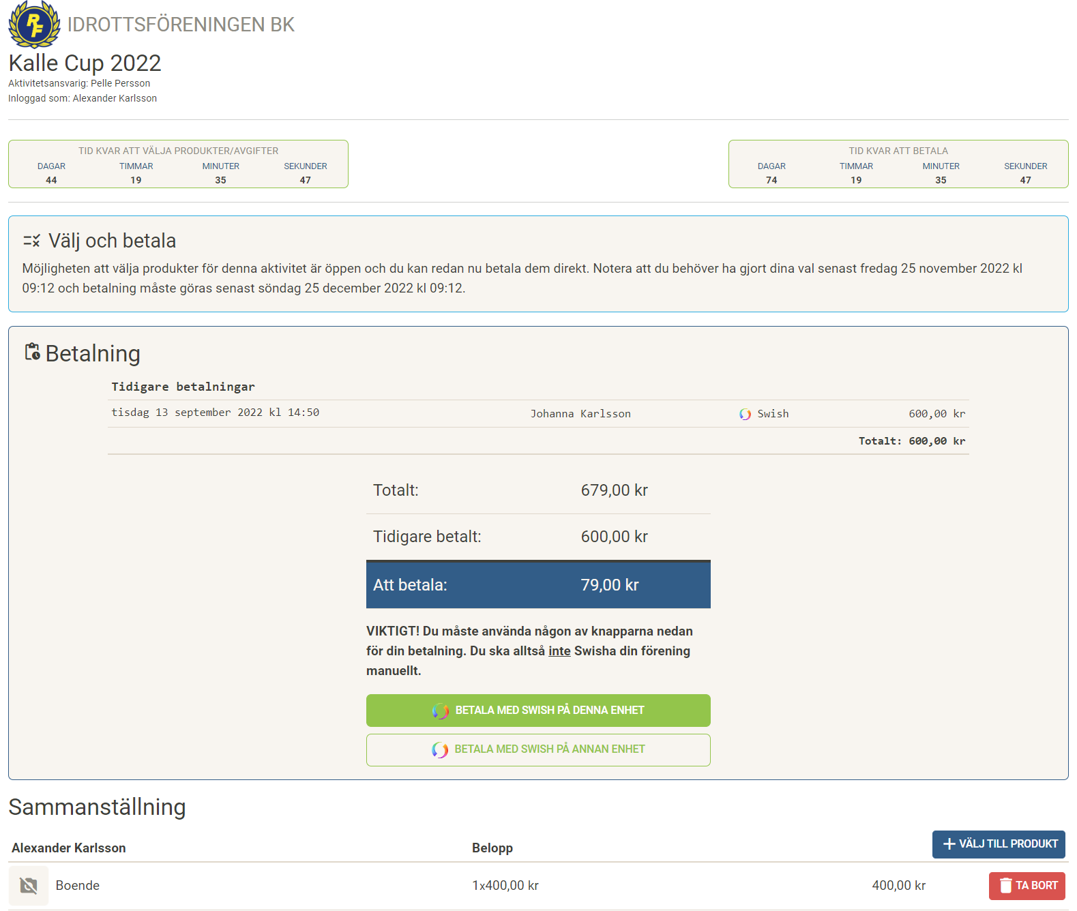
Task: Click the checklist icon beside Välj och betala
Action: (31, 241)
